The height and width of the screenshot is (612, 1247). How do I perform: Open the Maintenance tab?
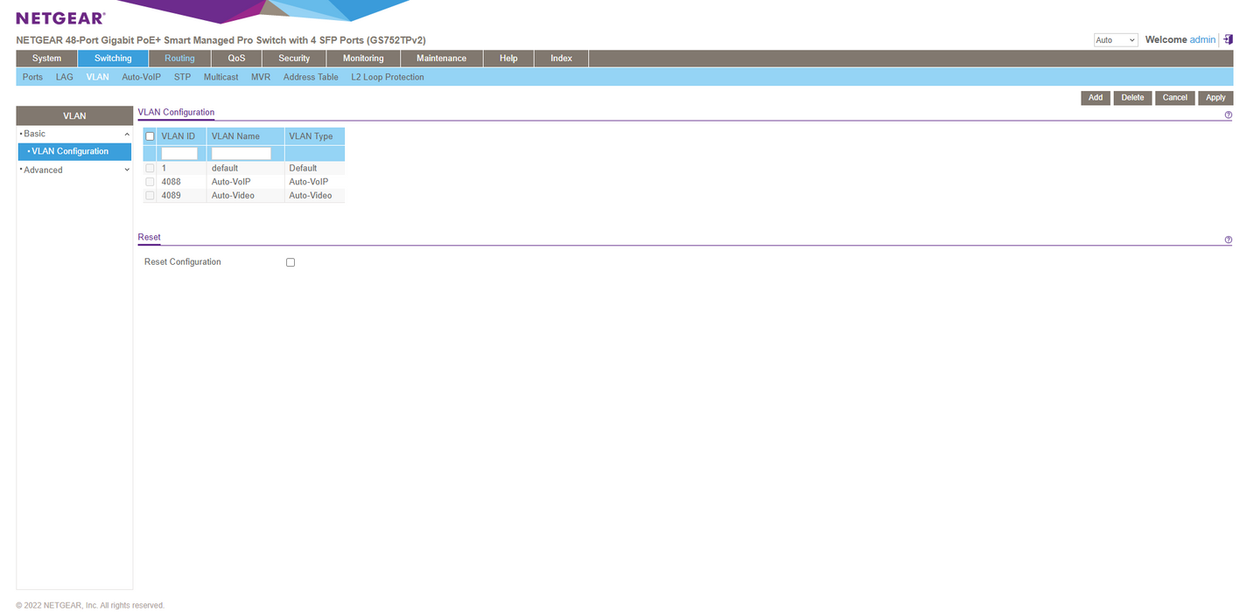click(x=441, y=59)
